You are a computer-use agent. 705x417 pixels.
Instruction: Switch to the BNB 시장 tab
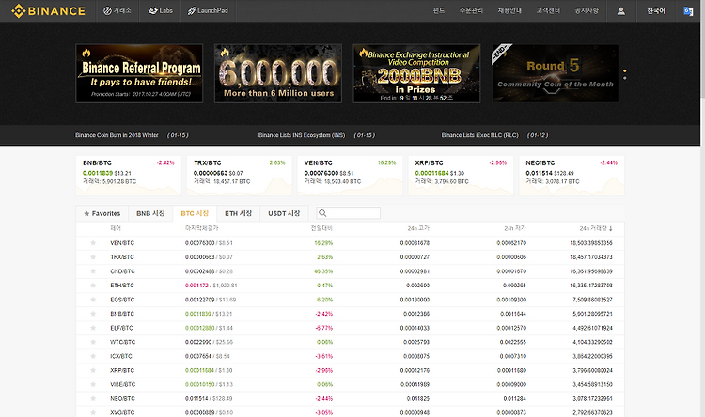150,213
